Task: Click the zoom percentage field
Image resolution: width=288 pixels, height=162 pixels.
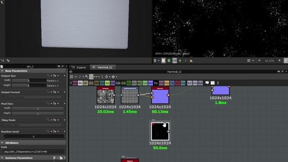Action: (270, 60)
